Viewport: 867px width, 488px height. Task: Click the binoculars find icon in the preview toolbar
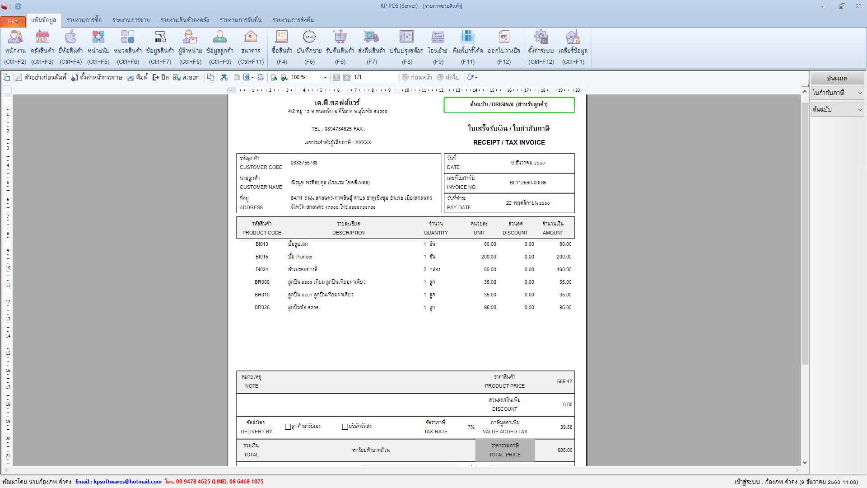tap(224, 77)
